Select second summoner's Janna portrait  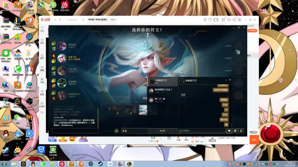click(x=62, y=58)
